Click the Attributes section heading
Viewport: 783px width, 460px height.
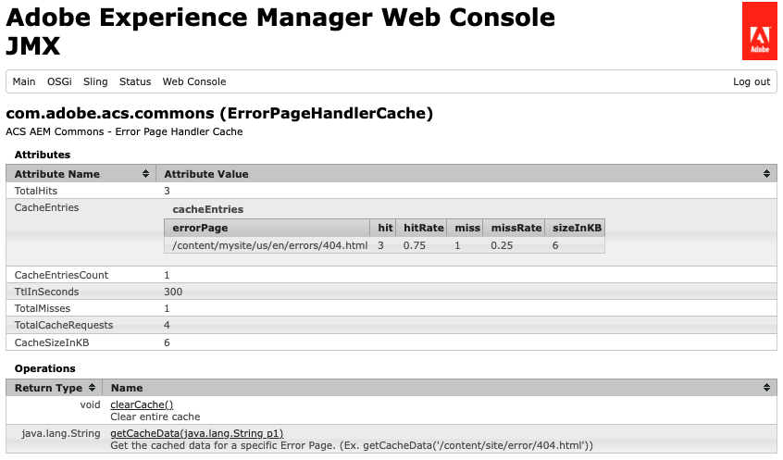(43, 155)
